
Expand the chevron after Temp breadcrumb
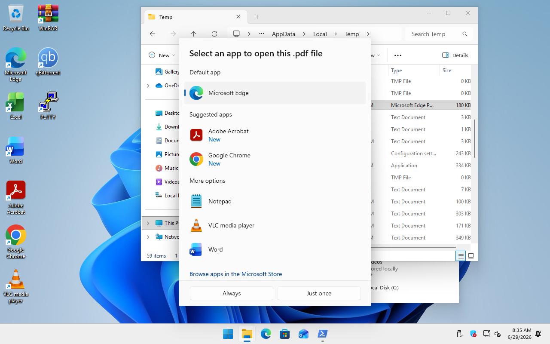[x=368, y=34]
